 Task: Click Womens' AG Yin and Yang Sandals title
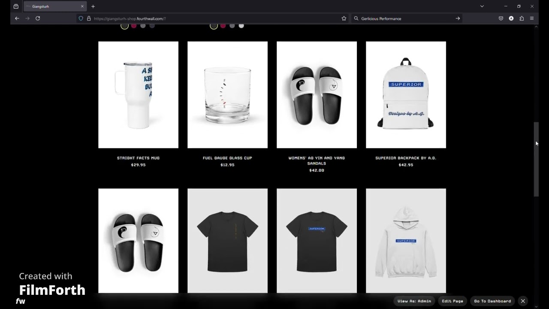pos(317,161)
